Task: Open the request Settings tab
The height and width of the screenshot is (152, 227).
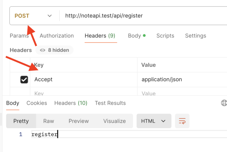Action: [196, 36]
